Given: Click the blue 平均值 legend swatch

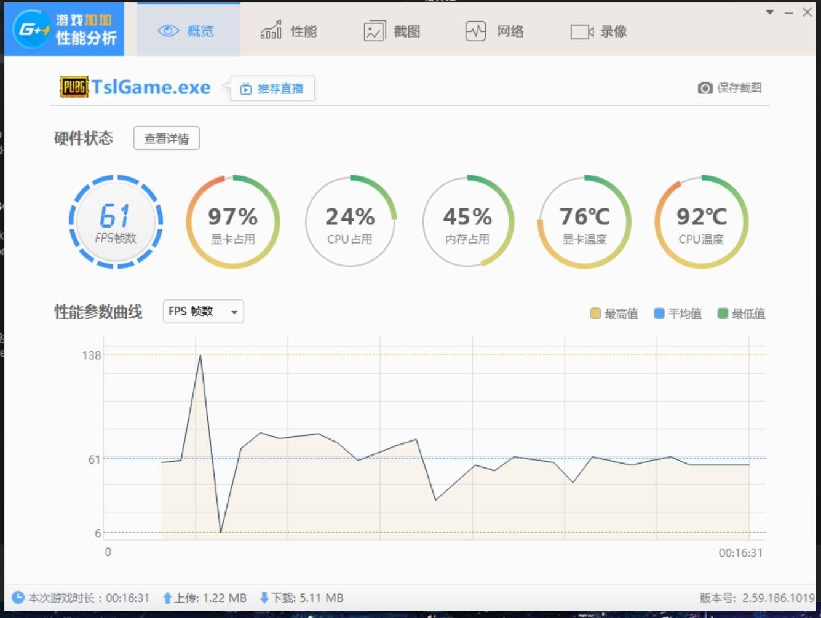Looking at the screenshot, I should [x=659, y=314].
